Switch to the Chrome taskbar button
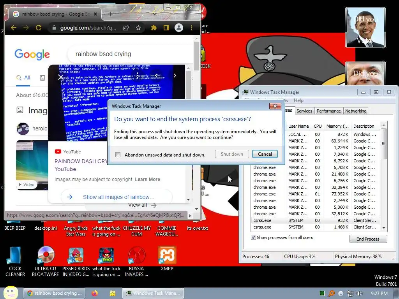This screenshot has height=299, width=399. pos(54,293)
